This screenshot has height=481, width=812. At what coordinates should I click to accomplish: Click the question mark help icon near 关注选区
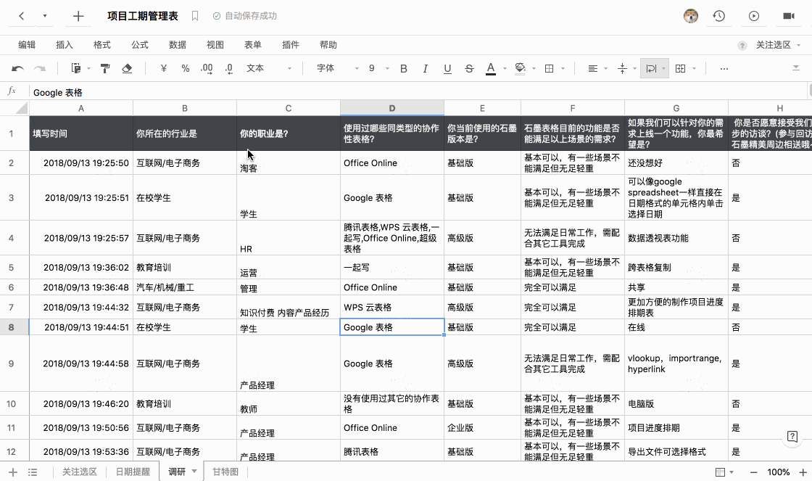(742, 46)
